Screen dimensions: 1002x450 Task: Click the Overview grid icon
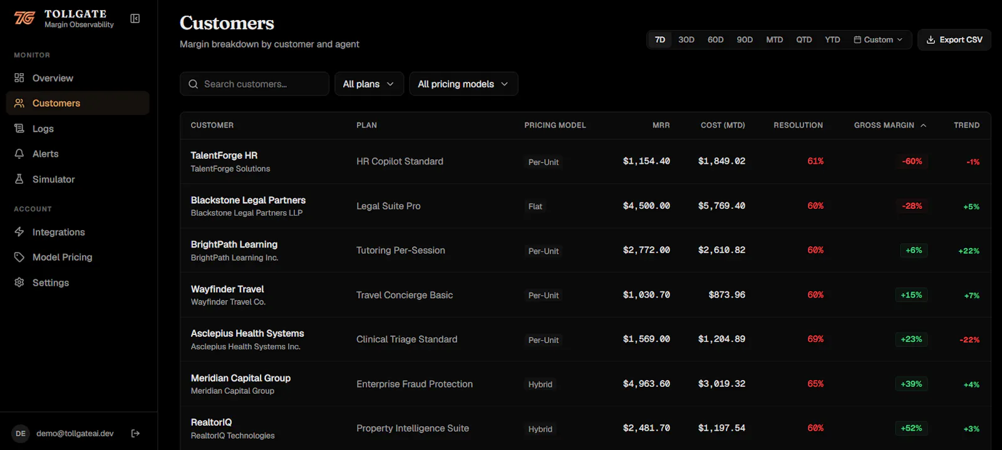(x=19, y=78)
